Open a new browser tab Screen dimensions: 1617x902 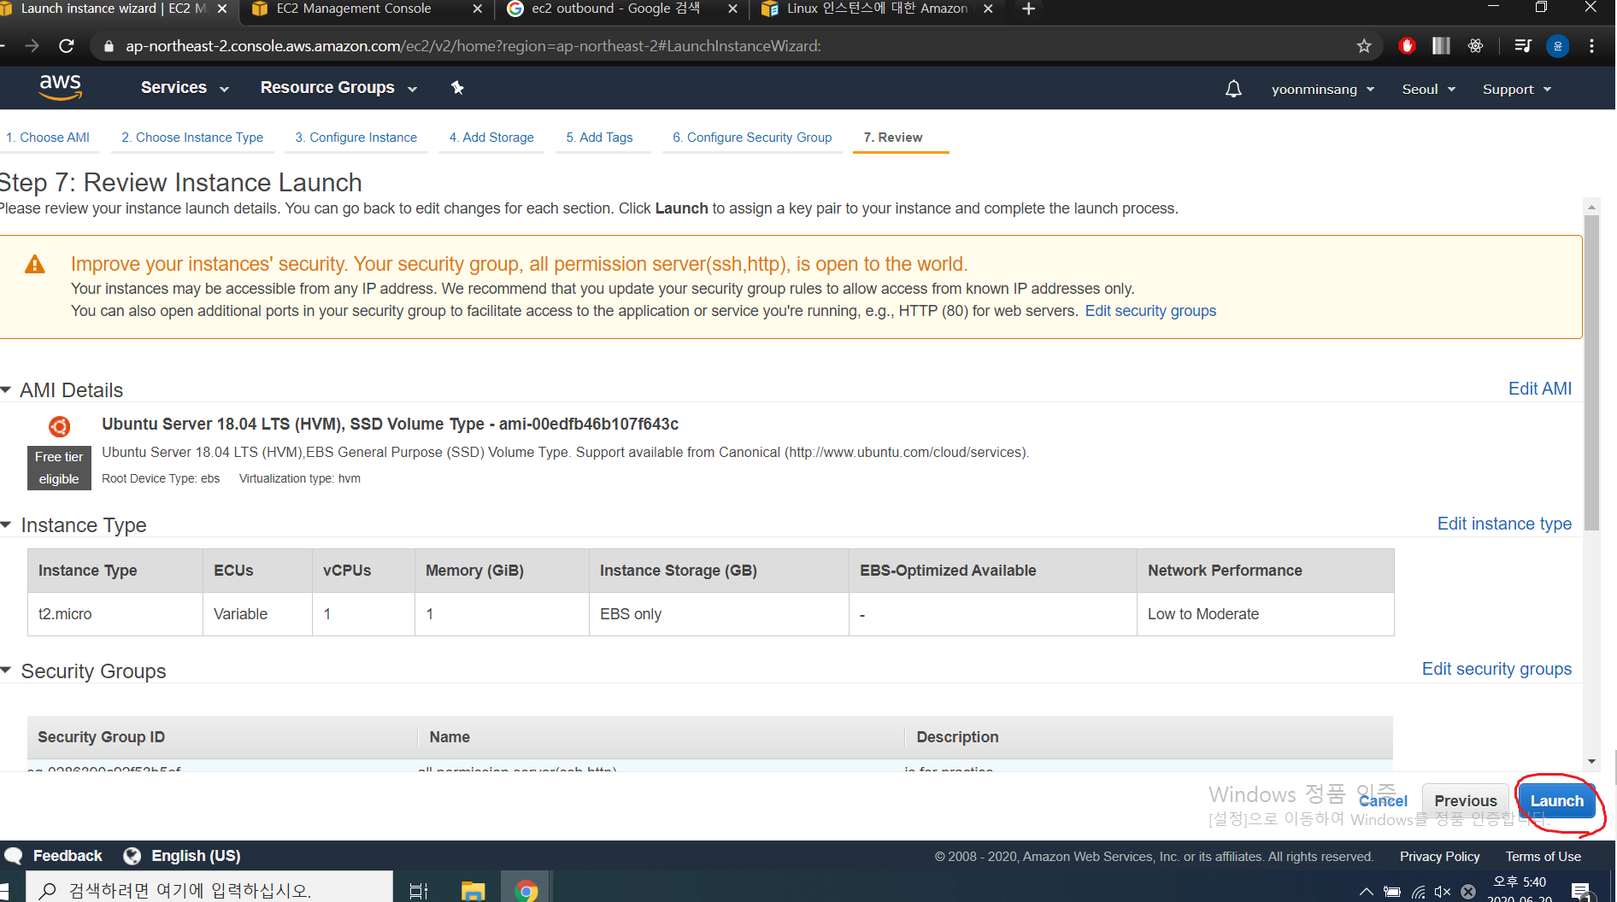pyautogui.click(x=1028, y=9)
